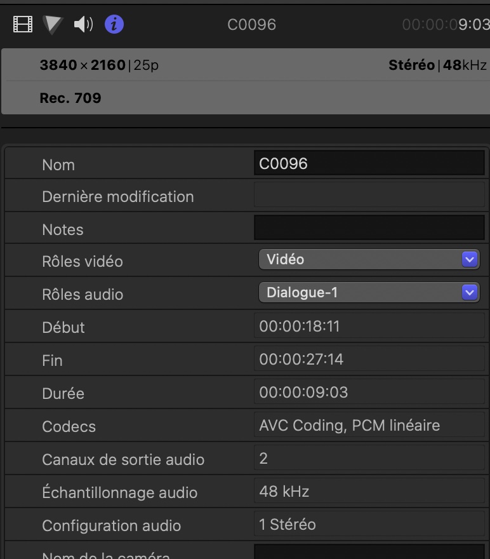
Task: Click the Dernière modification field
Action: point(369,196)
